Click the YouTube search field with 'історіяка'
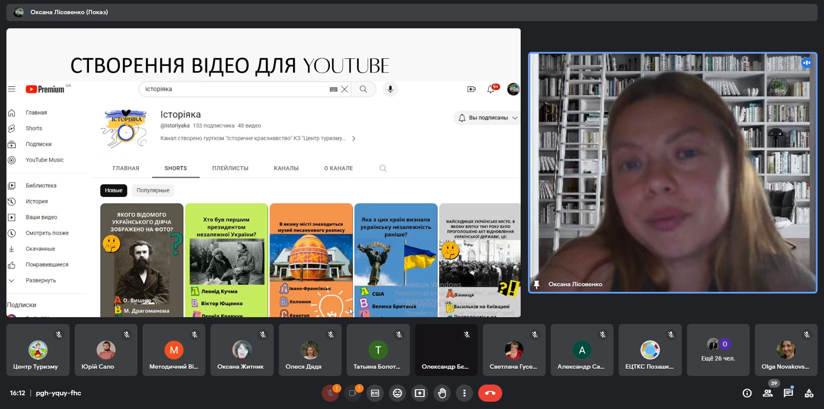 coord(236,89)
